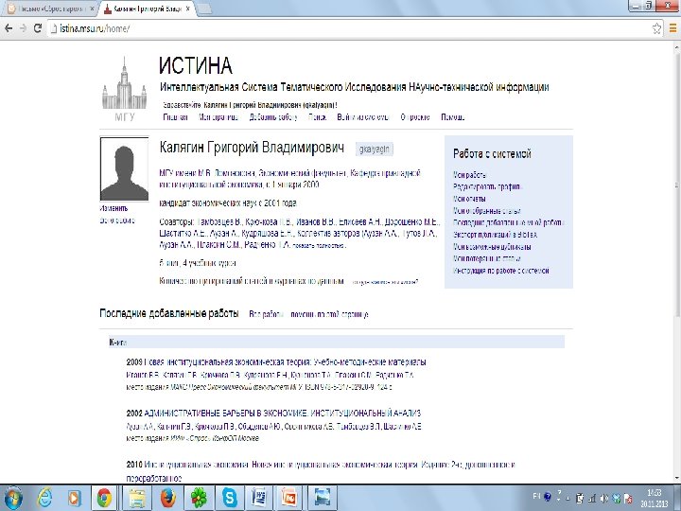Screen dimensions: 681x511
Task: Open Мои отчеты in the sidebar
Action: coord(469,199)
